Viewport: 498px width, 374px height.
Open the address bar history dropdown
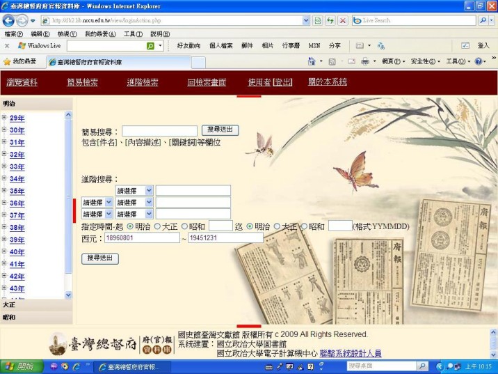tap(306, 21)
